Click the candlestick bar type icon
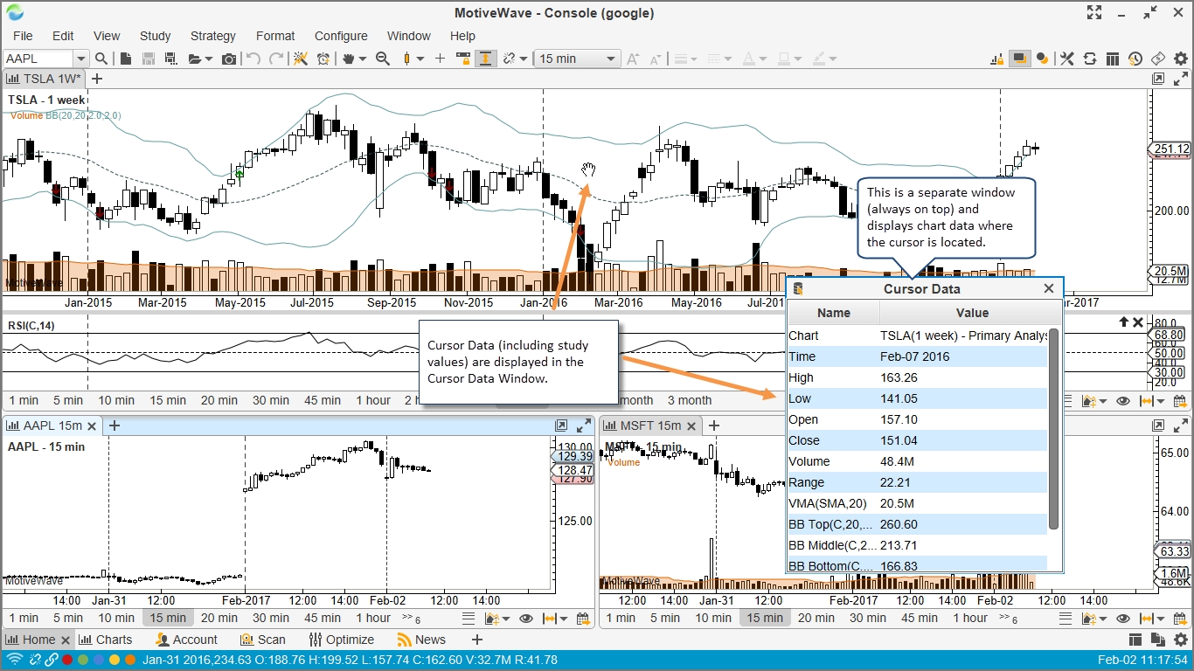The width and height of the screenshot is (1194, 671). click(406, 59)
